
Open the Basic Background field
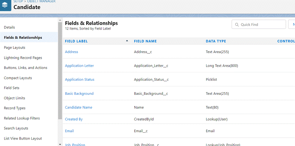[79, 94]
